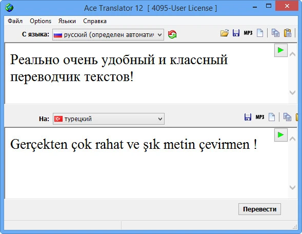Save translation with the lower floppy disk icon
This screenshot has height=234, width=302.
248,117
